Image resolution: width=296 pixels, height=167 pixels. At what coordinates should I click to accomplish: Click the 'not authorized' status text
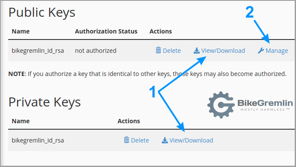click(96, 51)
